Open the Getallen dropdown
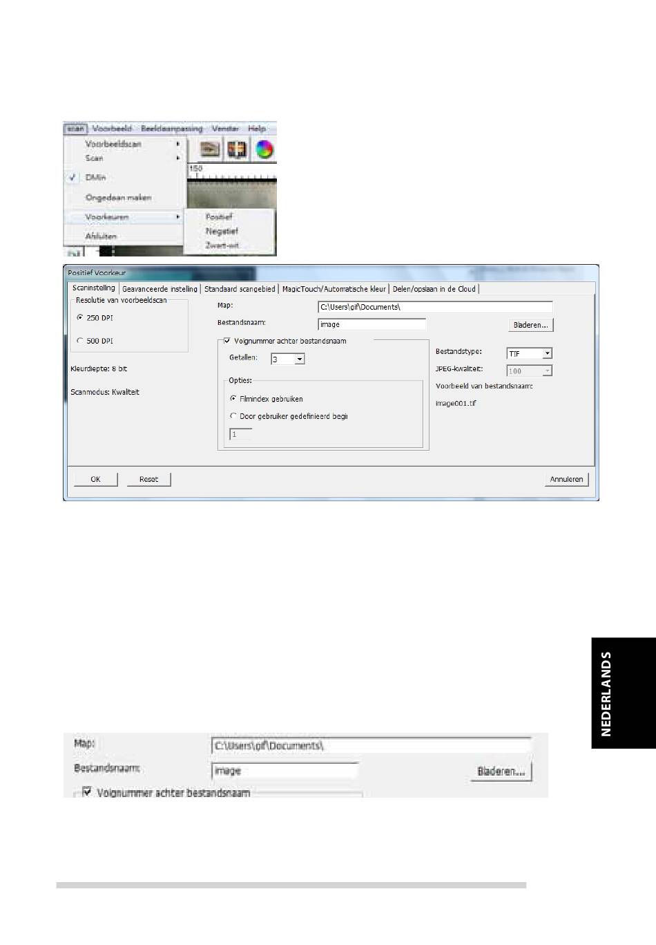The width and height of the screenshot is (656, 945). [299, 359]
